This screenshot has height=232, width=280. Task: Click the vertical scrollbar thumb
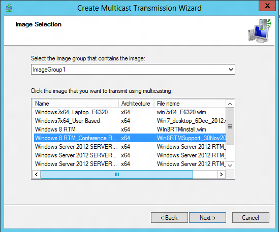pyautogui.click(x=230, y=126)
